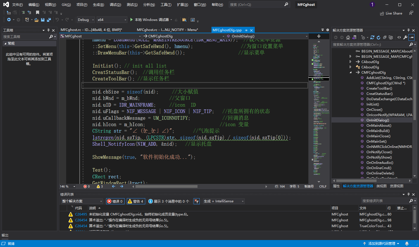Viewport: 419px width, 247px height.
Task: Toggle the messages filter in error list
Action: tap(169, 201)
